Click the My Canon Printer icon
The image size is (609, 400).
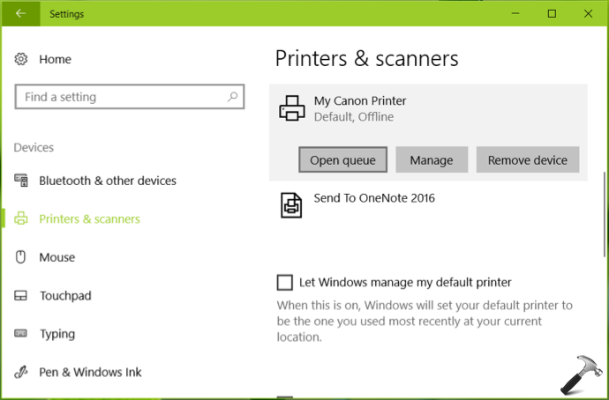292,108
